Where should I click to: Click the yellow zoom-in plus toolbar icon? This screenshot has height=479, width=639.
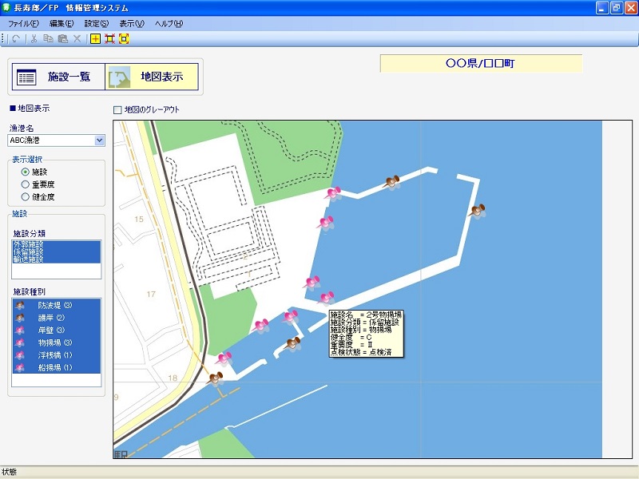coord(96,38)
